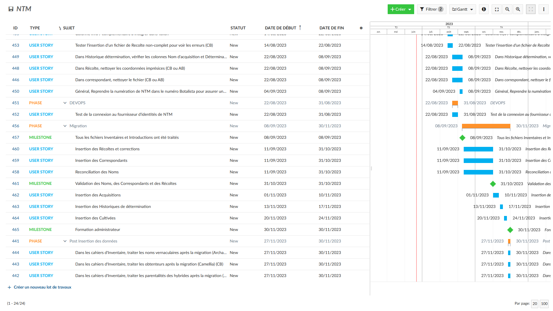This screenshot has height=311, width=553.
Task: Click USER STORY type in row 448
Action: [x=41, y=68]
